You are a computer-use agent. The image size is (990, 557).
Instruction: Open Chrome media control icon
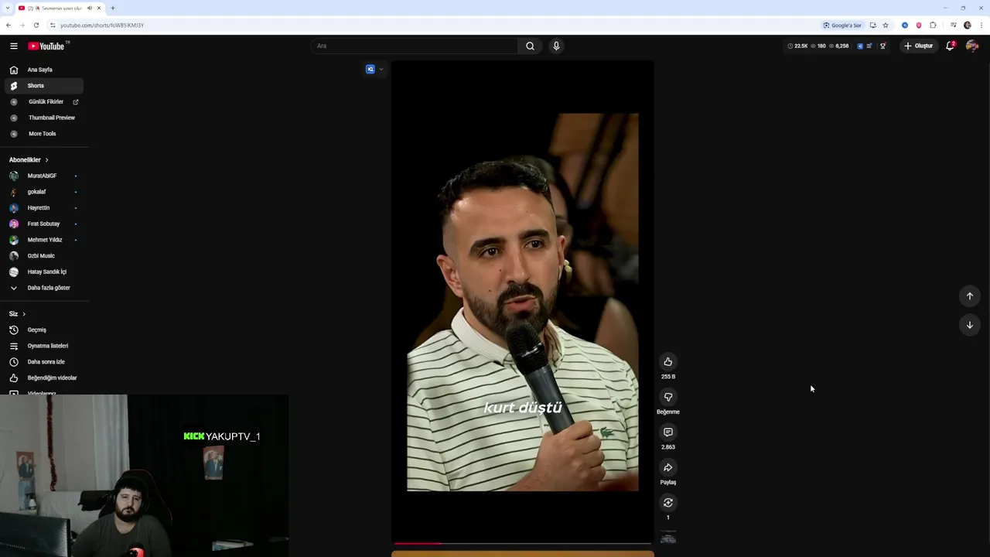[x=954, y=25]
